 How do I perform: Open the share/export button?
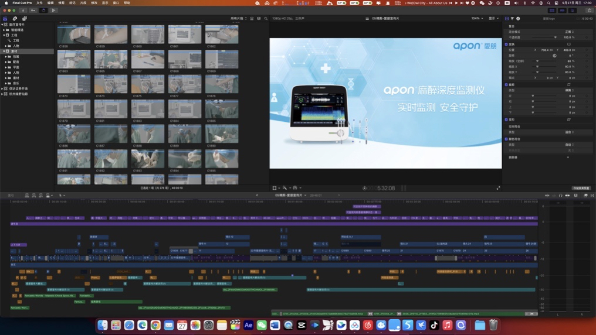point(590,11)
